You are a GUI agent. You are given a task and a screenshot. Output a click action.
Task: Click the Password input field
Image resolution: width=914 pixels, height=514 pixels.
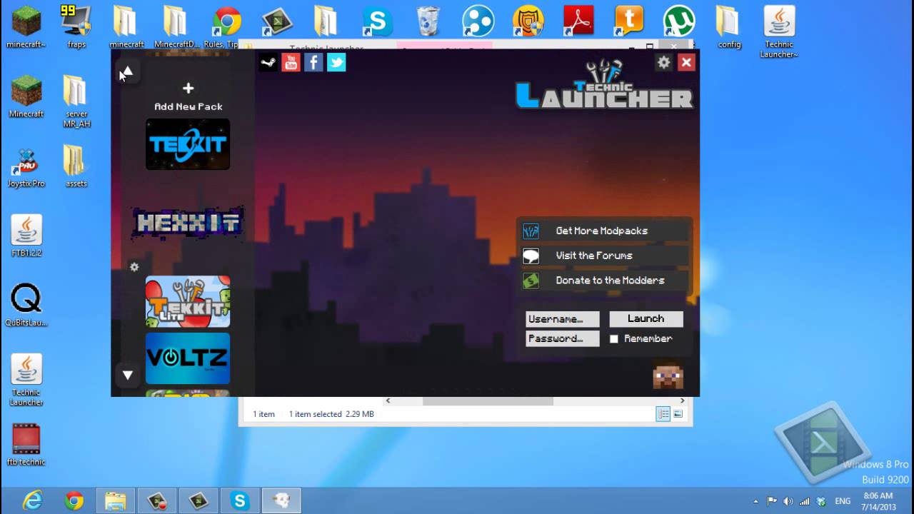tap(563, 338)
